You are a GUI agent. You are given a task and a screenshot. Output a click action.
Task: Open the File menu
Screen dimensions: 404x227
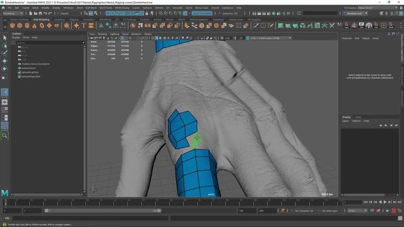coord(9,8)
